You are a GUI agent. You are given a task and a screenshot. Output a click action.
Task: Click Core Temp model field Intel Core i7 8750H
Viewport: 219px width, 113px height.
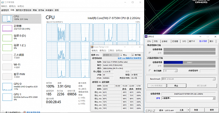122,62
